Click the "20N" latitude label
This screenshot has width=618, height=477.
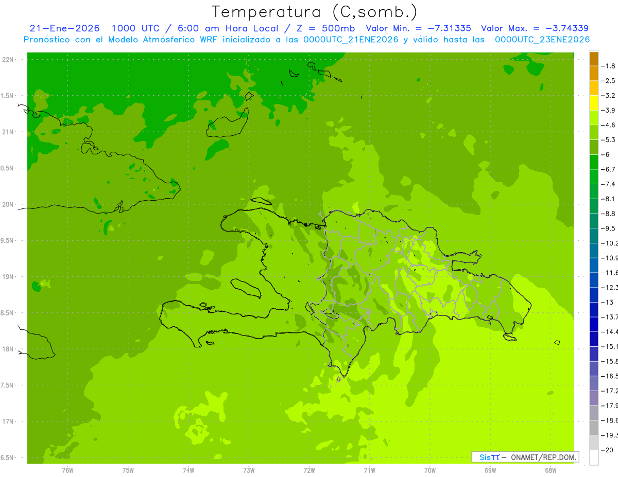pos(8,205)
